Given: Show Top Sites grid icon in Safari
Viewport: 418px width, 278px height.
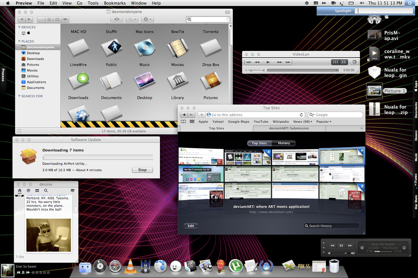Looking at the screenshot, I should (192, 121).
